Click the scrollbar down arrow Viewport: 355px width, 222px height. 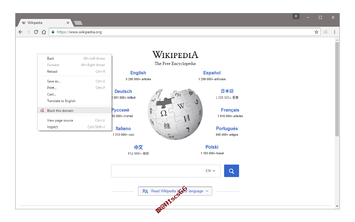tap(337, 206)
